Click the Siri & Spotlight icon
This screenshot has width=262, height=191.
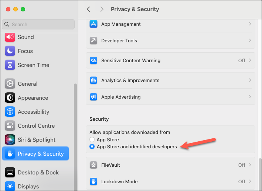click(x=10, y=139)
